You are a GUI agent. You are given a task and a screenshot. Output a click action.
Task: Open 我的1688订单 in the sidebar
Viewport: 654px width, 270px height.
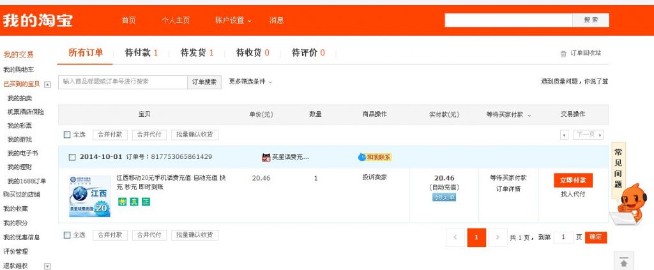[27, 181]
